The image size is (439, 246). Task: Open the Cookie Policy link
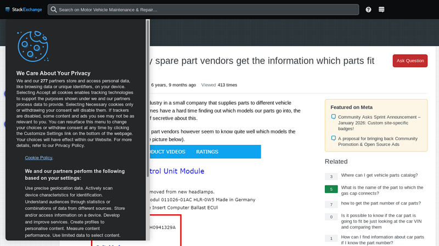tap(39, 157)
